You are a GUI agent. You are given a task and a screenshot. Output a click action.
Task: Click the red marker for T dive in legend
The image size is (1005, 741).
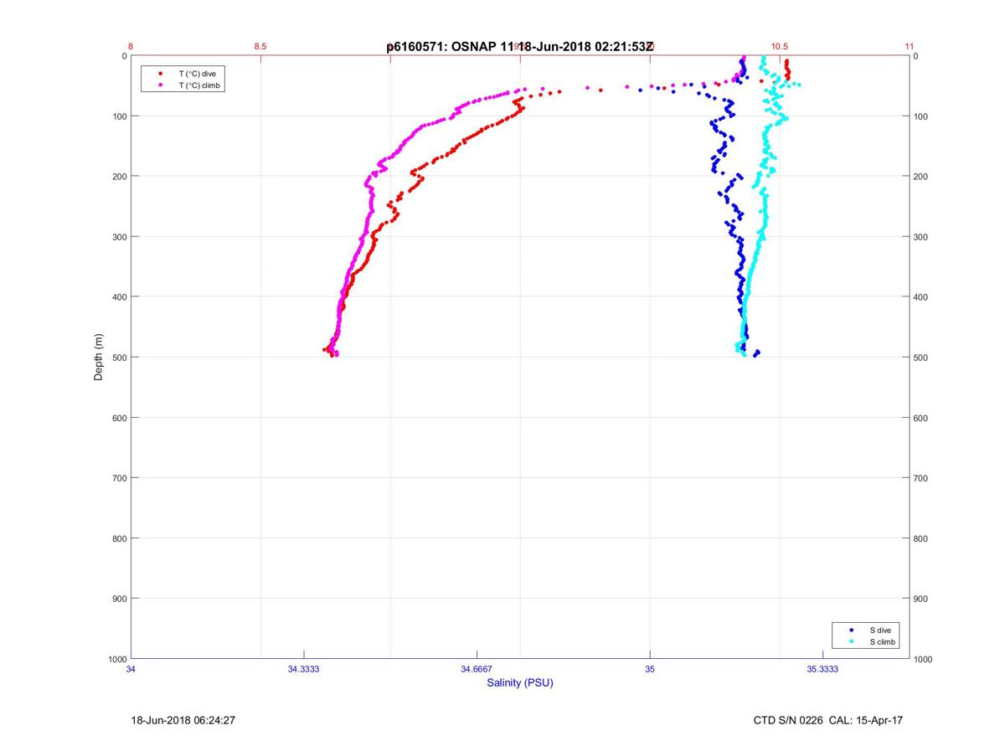pyautogui.click(x=160, y=74)
